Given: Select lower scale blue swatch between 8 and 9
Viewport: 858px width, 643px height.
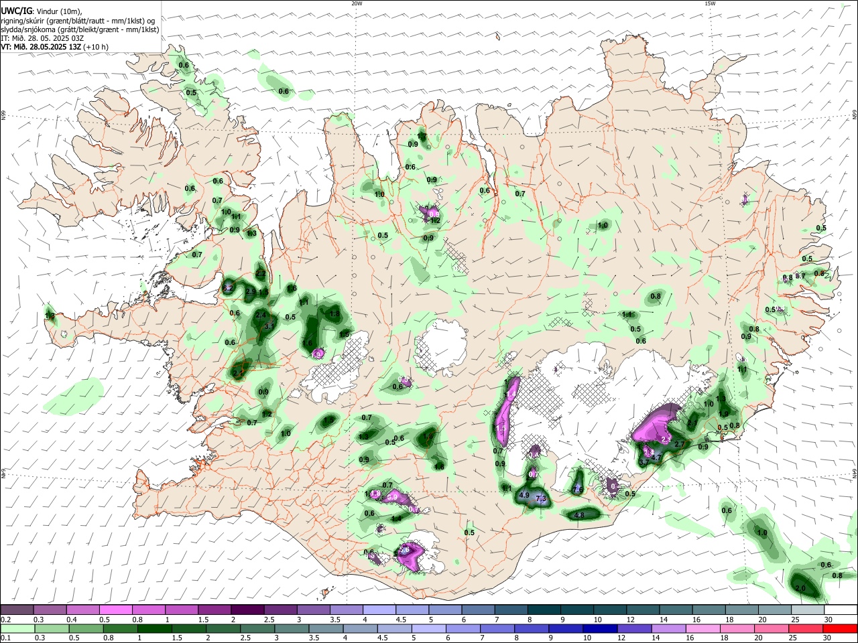Looking at the screenshot, I should (x=531, y=628).
